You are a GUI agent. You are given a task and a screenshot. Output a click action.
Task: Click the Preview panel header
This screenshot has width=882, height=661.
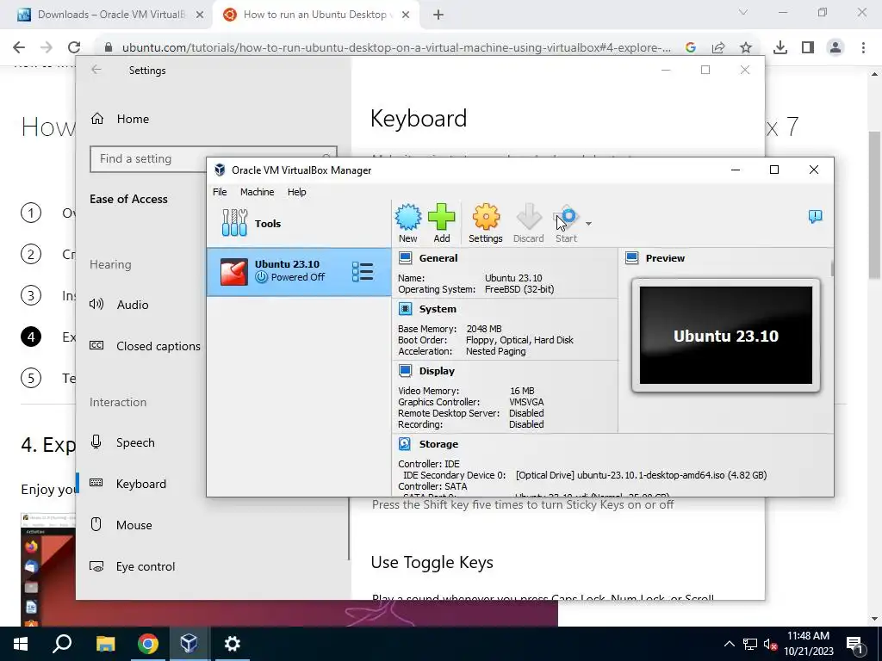pyautogui.click(x=665, y=258)
